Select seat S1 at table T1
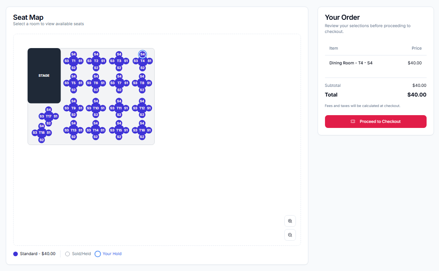439x271 pixels. pyautogui.click(x=80, y=60)
